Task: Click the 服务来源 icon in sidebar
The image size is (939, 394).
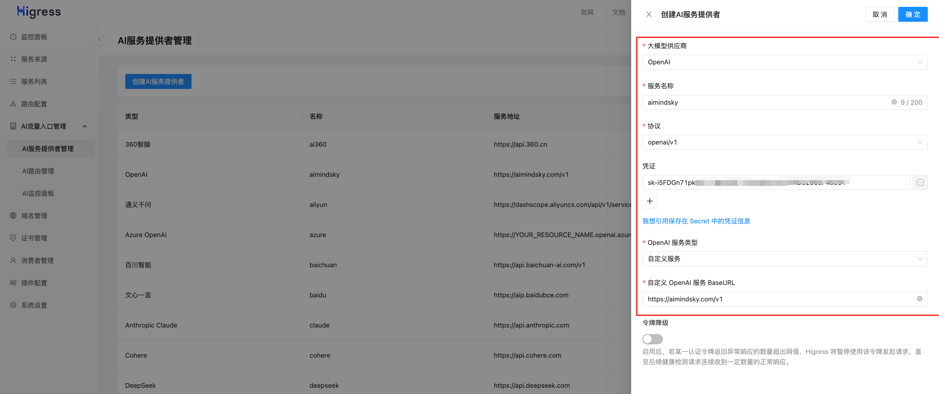Action: tap(13, 59)
